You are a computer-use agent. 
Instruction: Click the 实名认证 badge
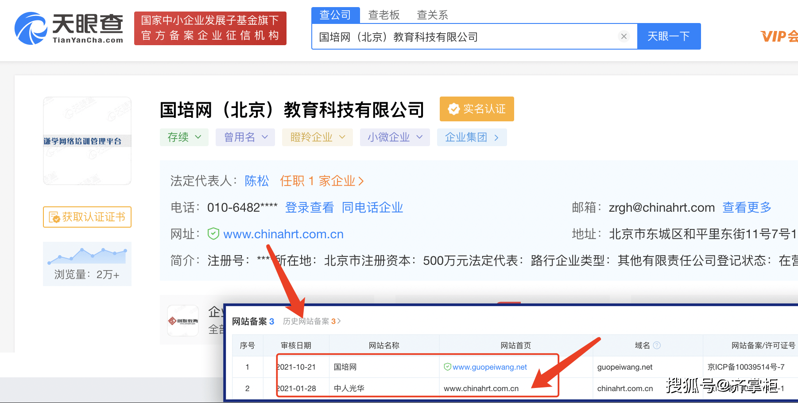pos(477,109)
